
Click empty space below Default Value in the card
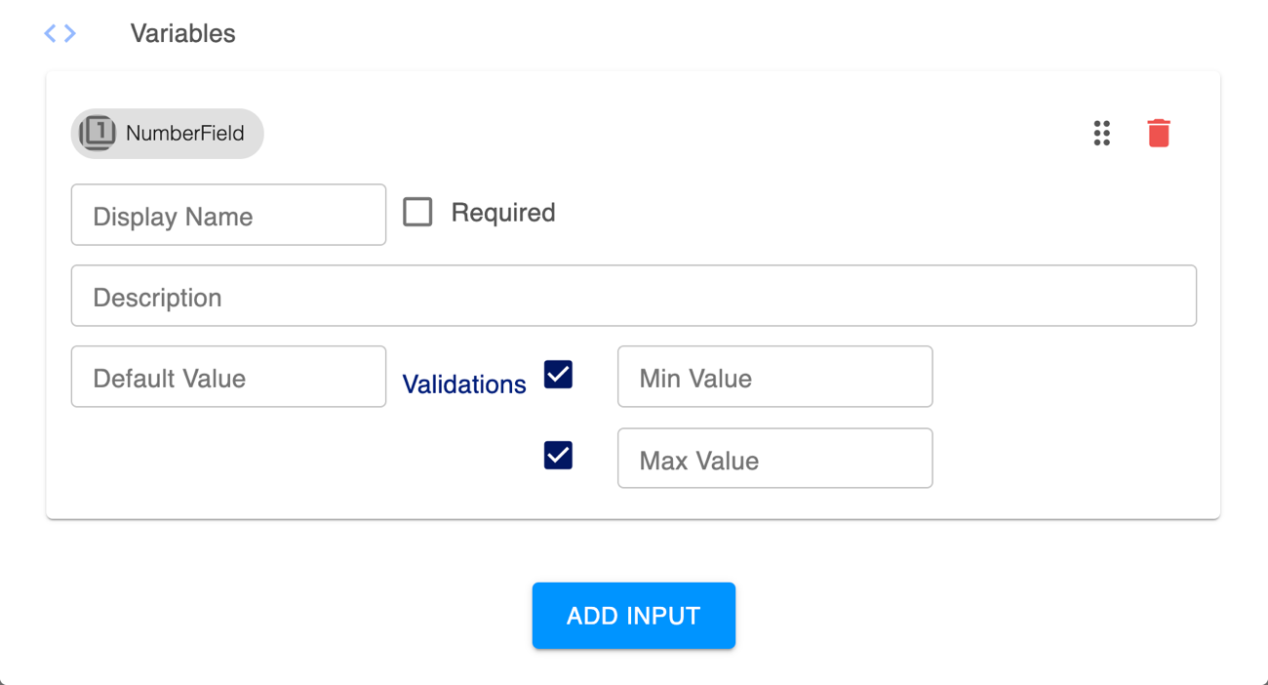(228, 459)
